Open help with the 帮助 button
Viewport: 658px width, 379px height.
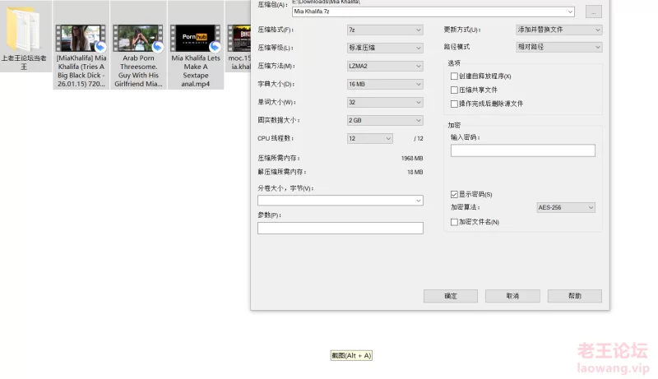pyautogui.click(x=574, y=296)
